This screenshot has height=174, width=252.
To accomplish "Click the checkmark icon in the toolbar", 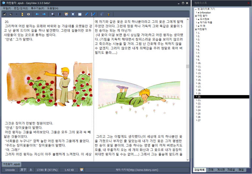I will point(5,14).
